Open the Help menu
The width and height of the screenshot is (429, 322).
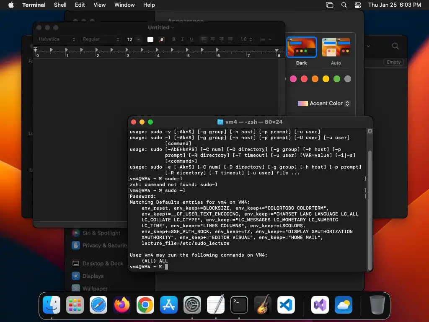tap(149, 5)
